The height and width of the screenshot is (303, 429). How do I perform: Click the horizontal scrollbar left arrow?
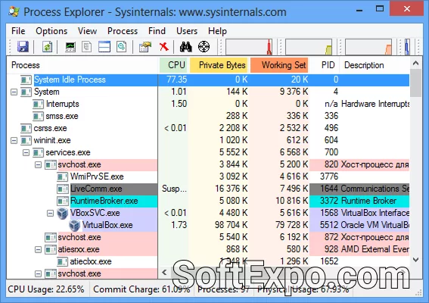pyautogui.click(x=164, y=272)
